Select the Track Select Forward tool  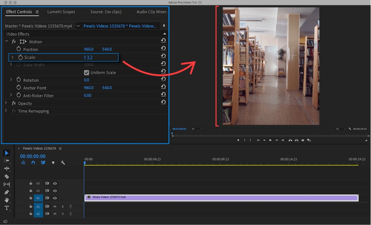tap(7, 160)
